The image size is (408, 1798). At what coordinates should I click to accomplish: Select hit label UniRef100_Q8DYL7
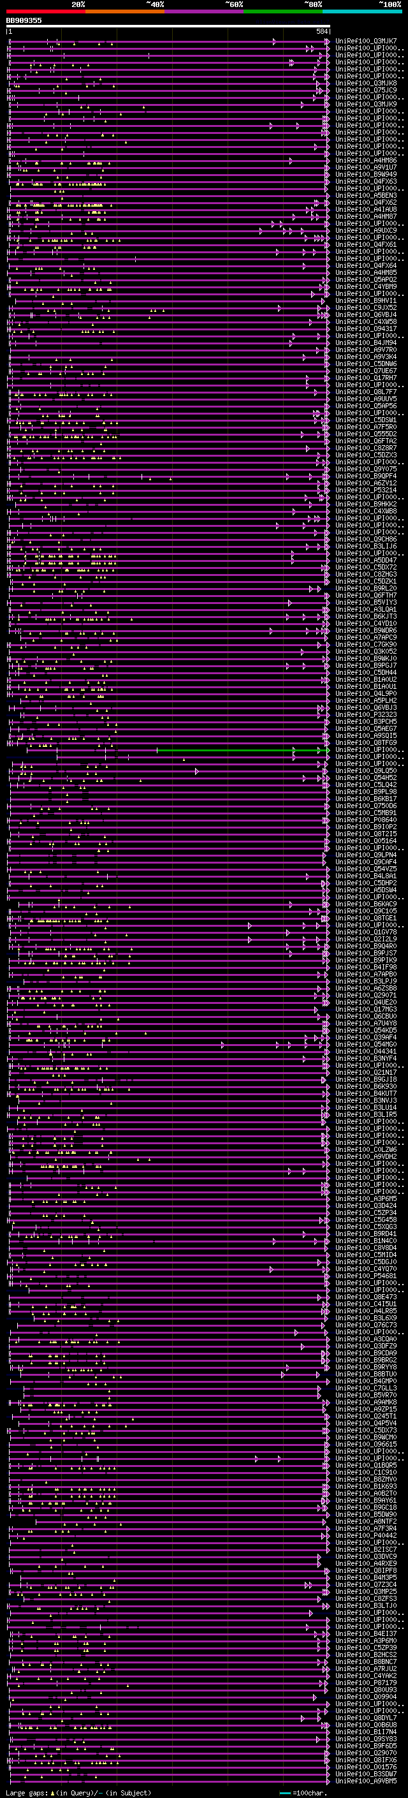(x=366, y=1718)
